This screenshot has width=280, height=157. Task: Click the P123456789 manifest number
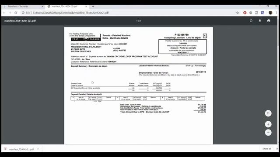(182, 35)
